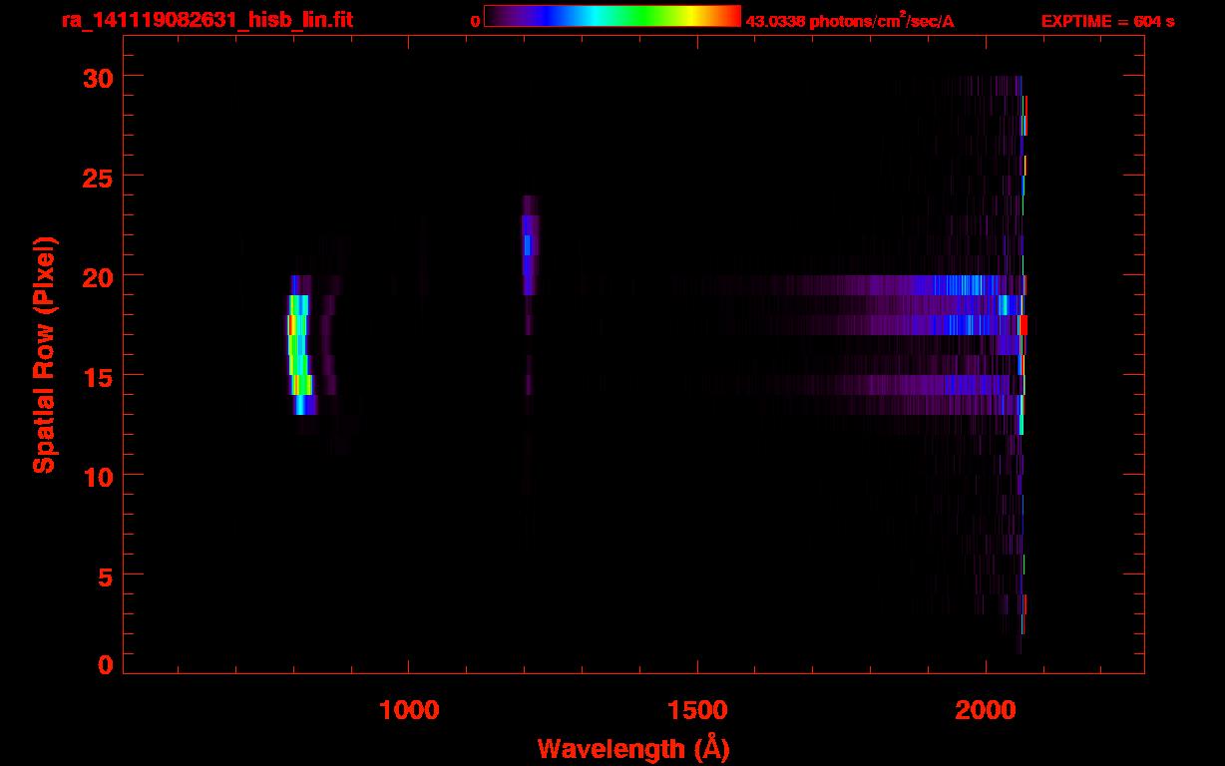Click the red saturated pixel near 2070 Å
Image resolution: width=1225 pixels, height=766 pixels.
click(x=1023, y=325)
